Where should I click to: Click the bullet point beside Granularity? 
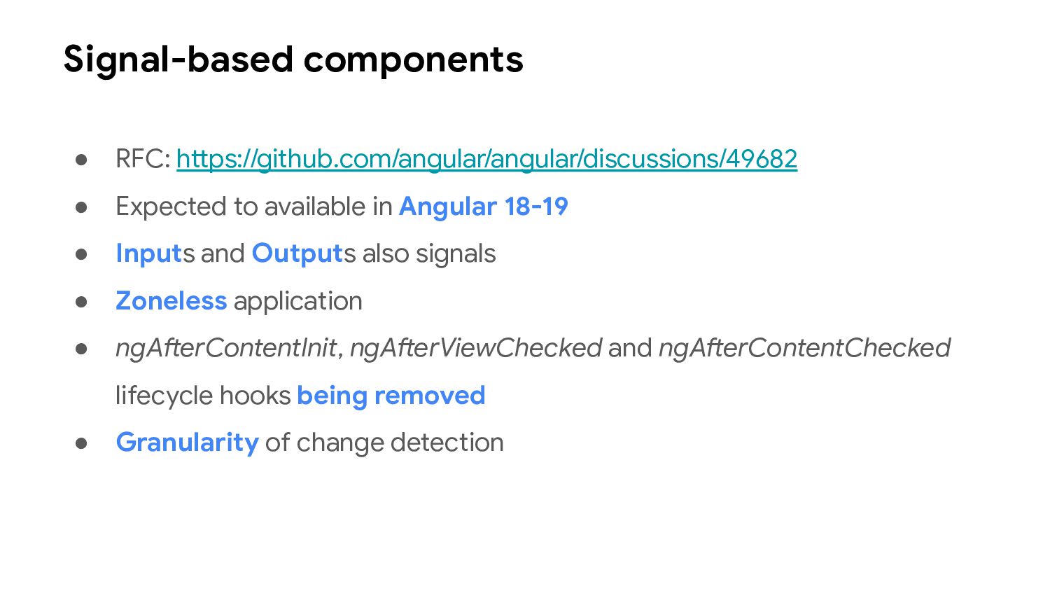tap(81, 443)
